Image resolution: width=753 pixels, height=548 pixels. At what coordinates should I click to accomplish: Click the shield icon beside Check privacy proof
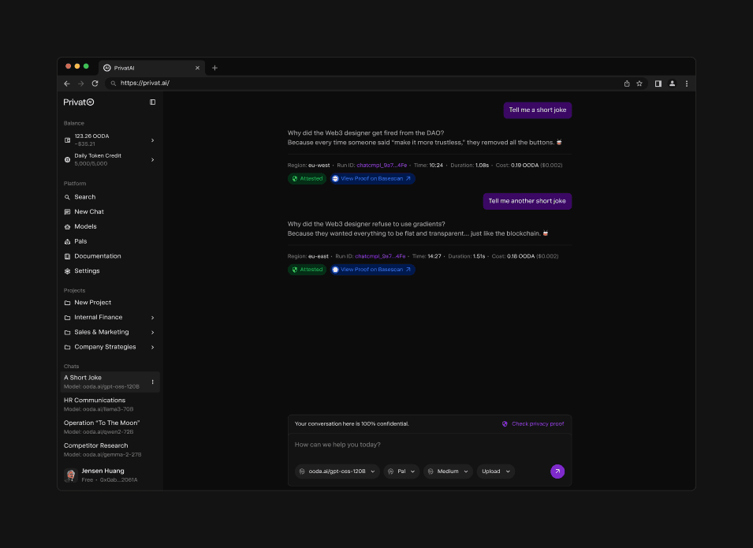505,423
